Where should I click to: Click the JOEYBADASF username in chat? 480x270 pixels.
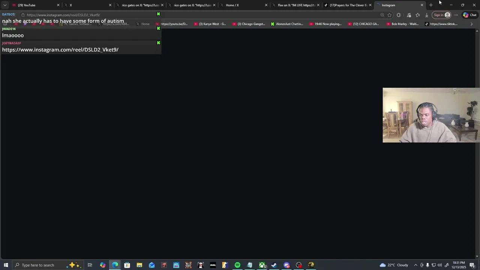[x=12, y=43]
